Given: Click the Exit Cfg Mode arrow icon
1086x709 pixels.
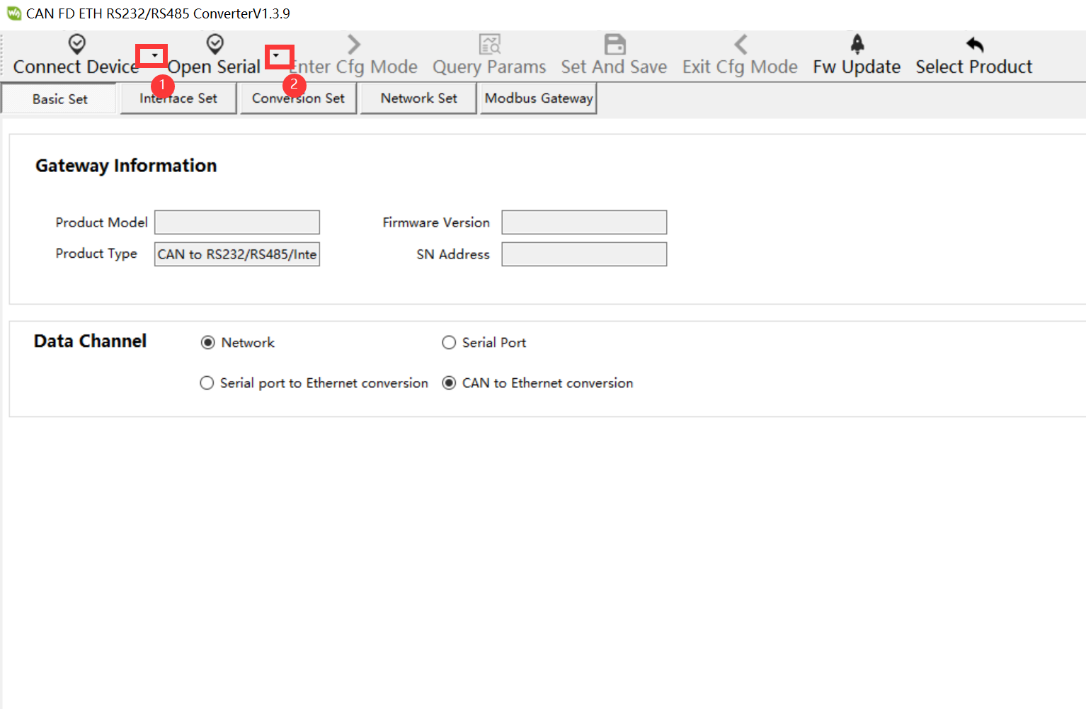Looking at the screenshot, I should [740, 44].
